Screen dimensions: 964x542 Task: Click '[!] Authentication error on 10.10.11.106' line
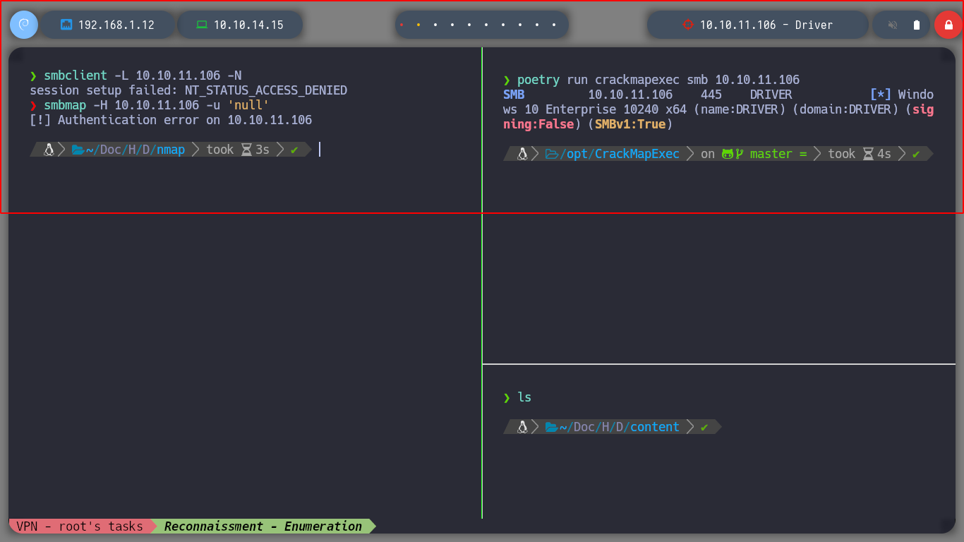click(171, 120)
